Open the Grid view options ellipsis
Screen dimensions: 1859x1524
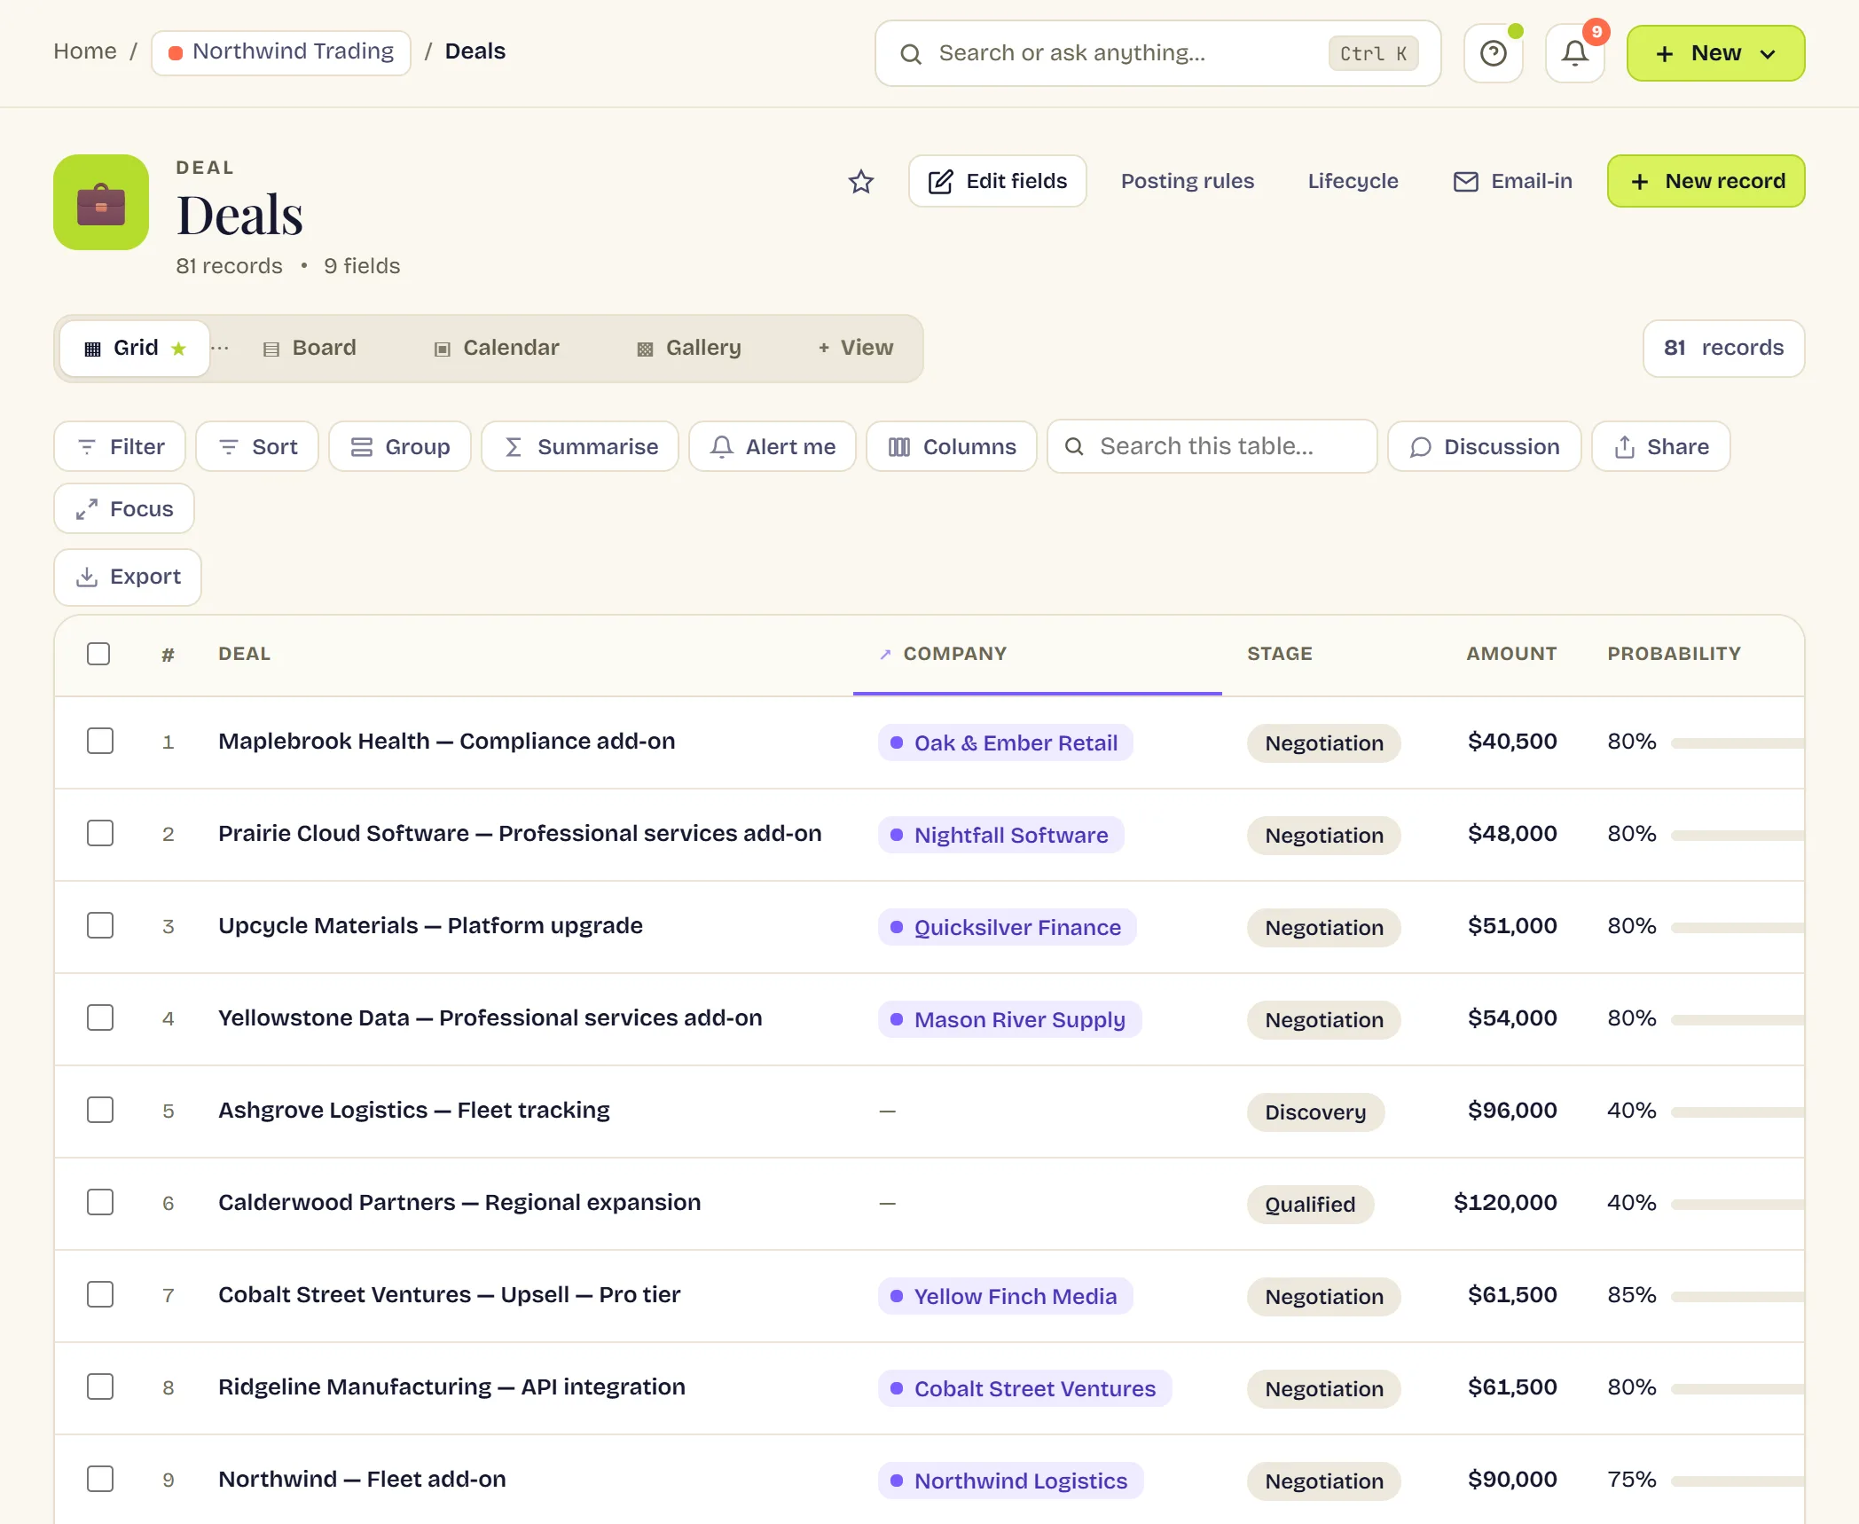pos(220,348)
